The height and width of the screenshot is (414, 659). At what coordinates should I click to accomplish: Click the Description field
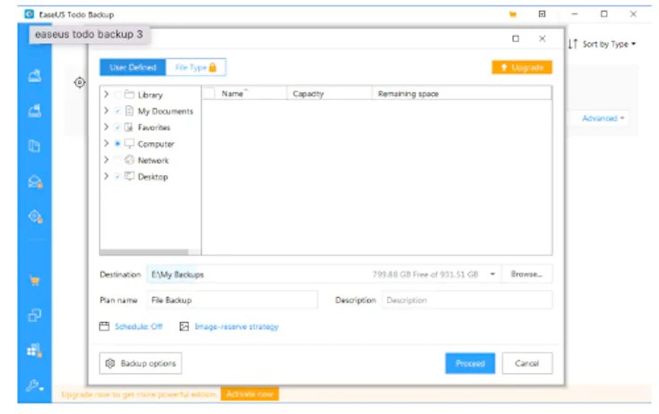pos(466,300)
